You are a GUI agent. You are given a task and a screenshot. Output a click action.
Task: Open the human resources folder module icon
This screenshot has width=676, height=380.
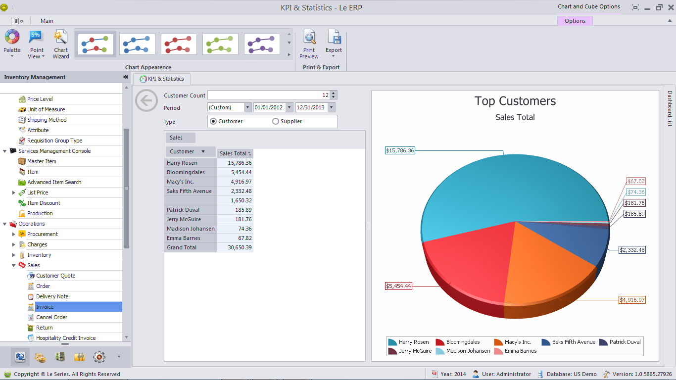click(80, 357)
